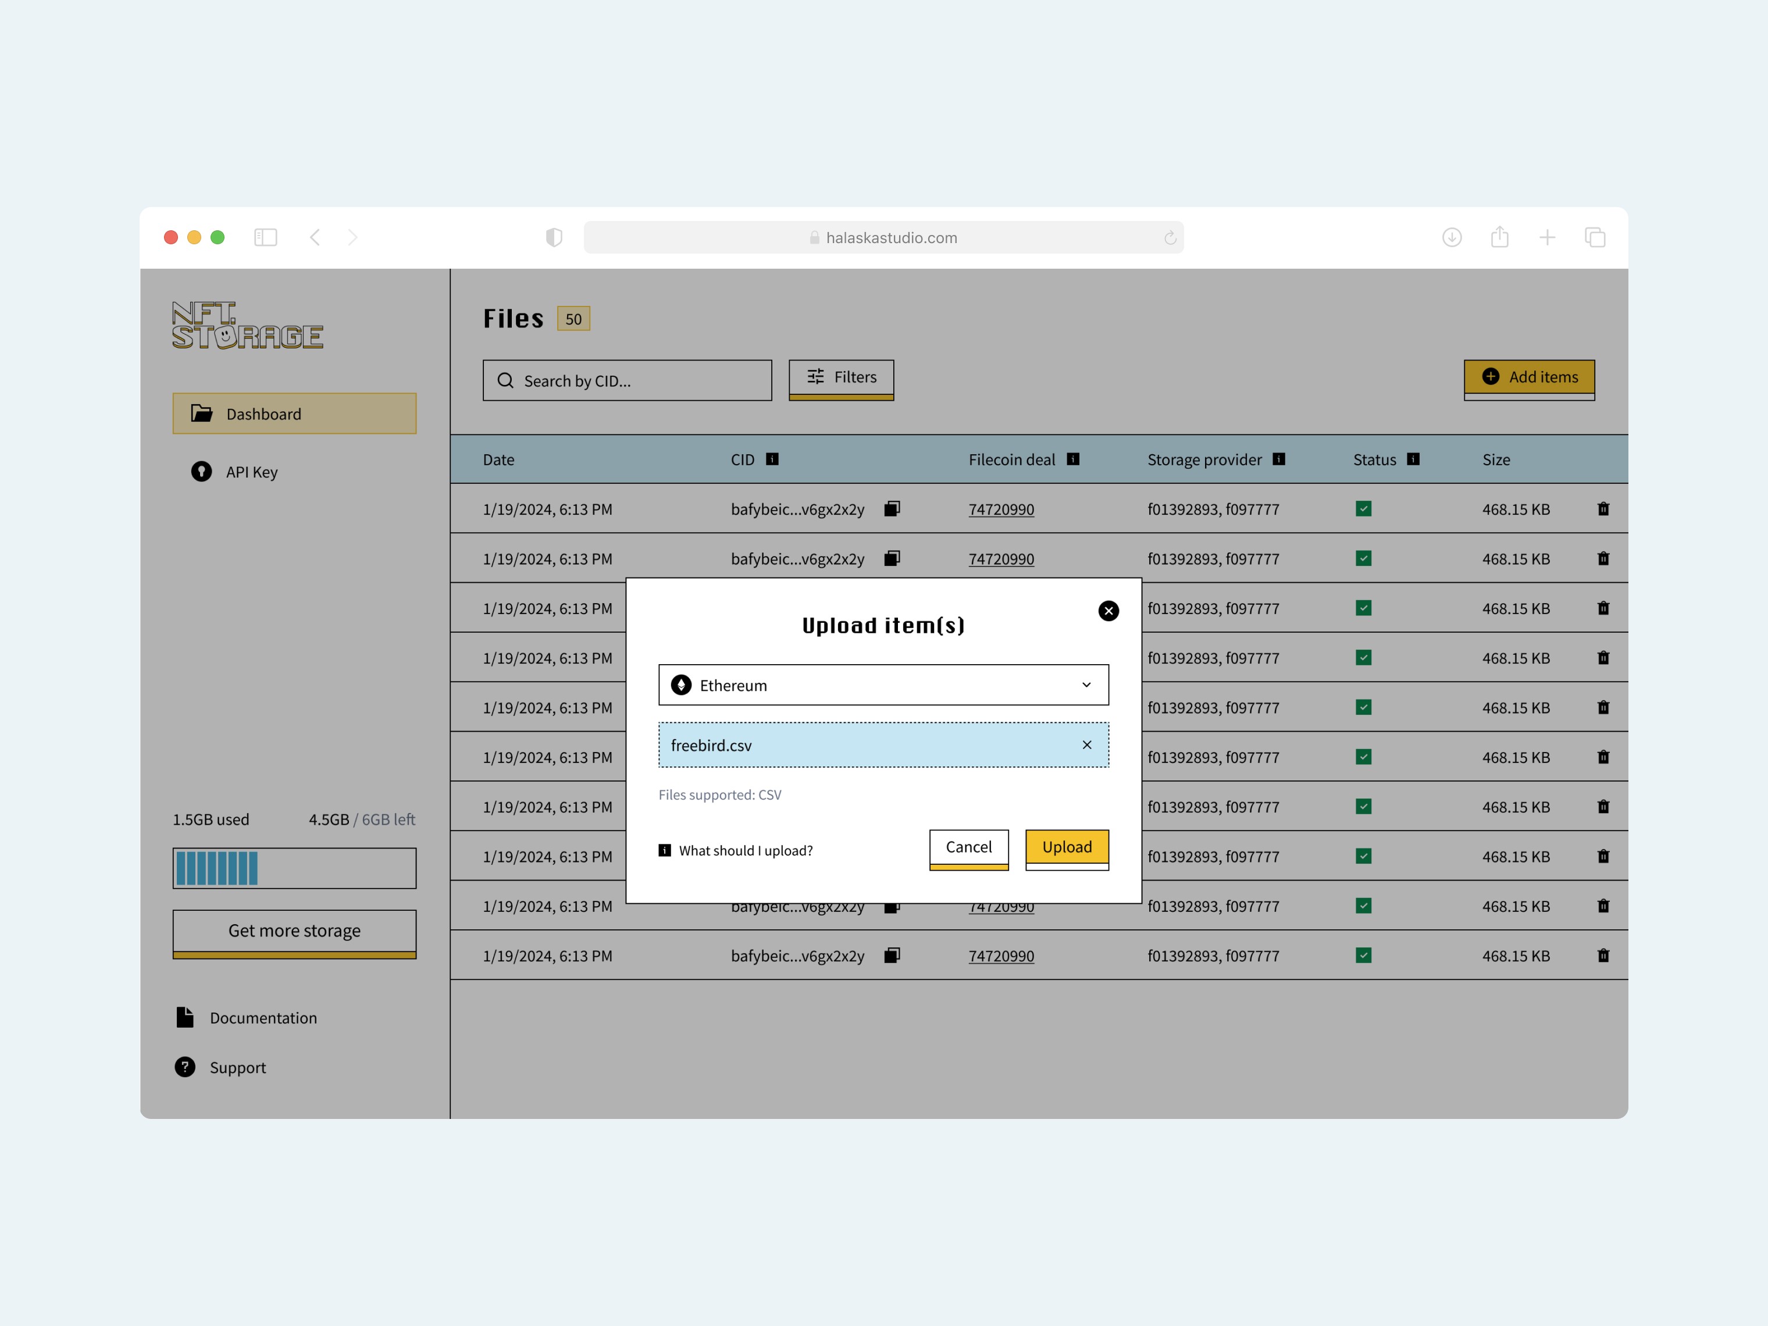Click the Upload button
1768x1326 pixels.
coord(1066,847)
